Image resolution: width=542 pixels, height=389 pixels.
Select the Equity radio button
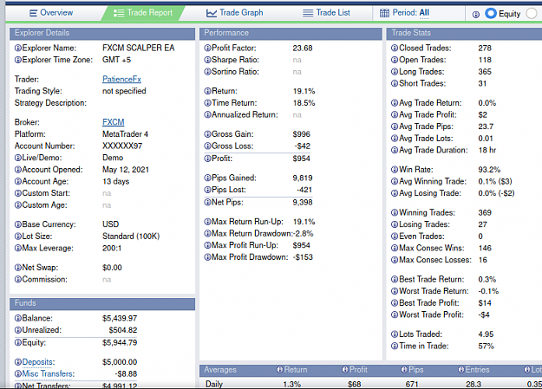coord(491,14)
